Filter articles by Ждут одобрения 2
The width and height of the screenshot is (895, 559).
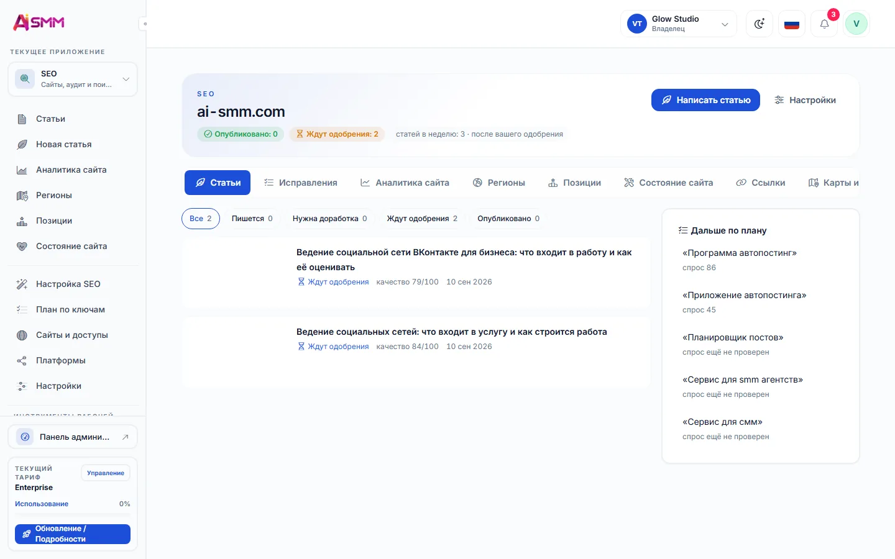point(422,219)
